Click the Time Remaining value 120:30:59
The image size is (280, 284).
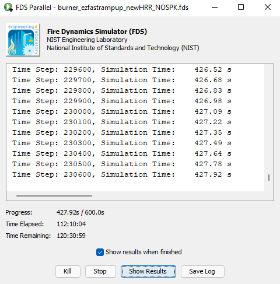click(71, 236)
